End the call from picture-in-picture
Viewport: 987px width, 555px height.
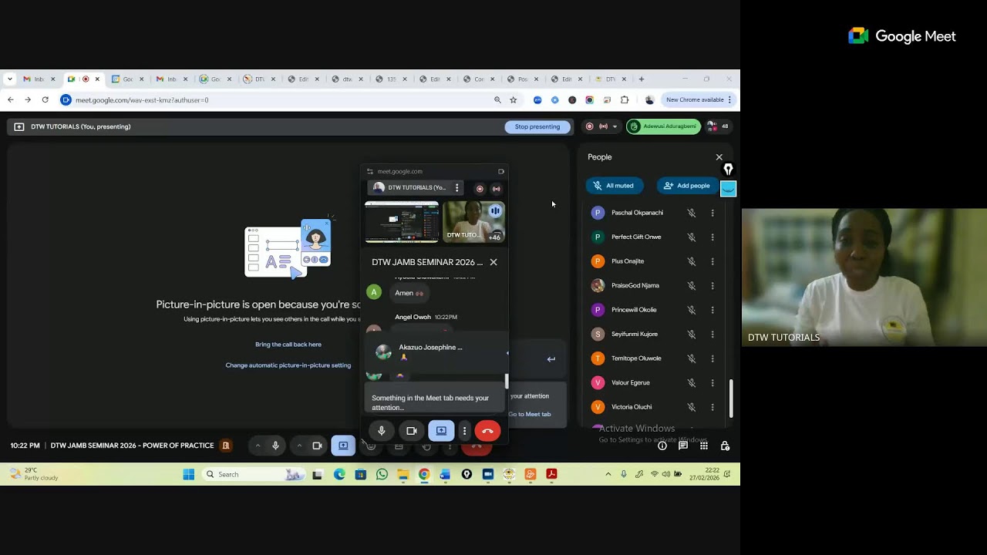487,431
